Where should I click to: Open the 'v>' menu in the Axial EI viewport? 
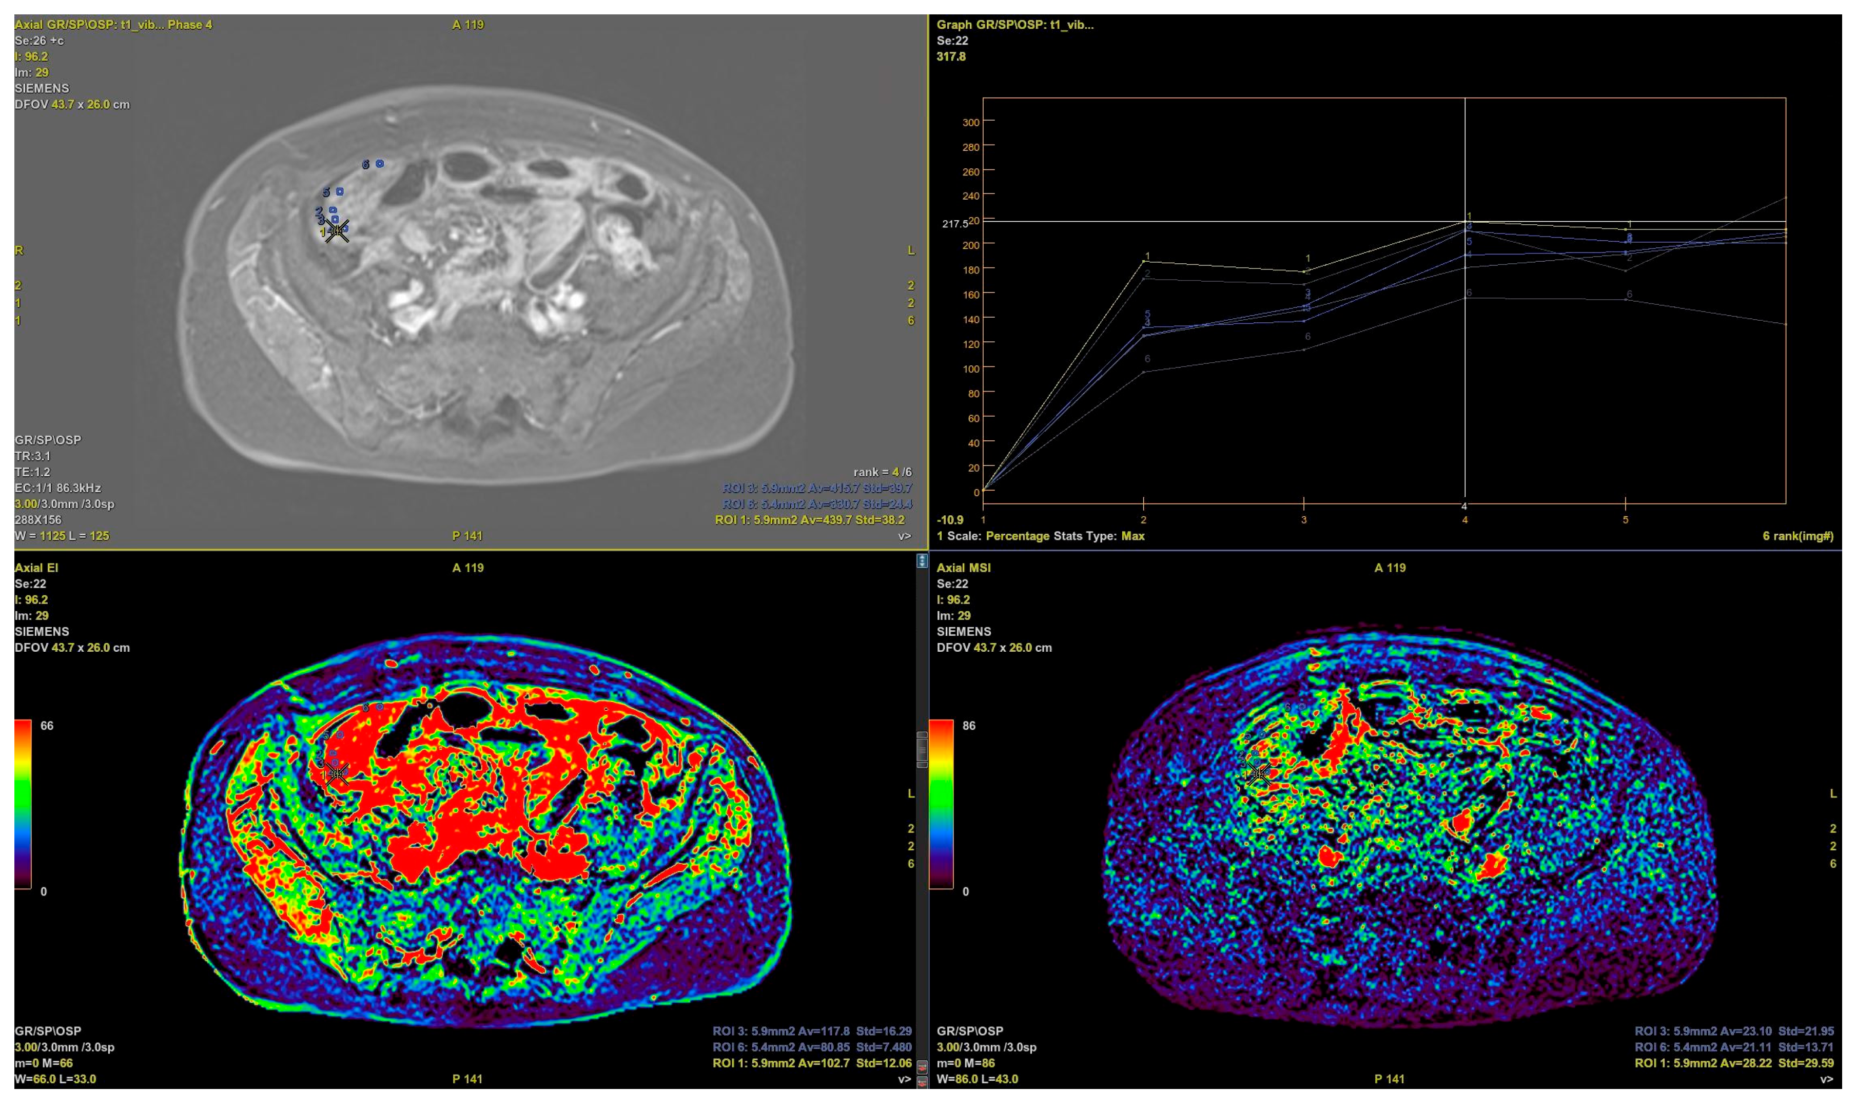pos(904,1079)
